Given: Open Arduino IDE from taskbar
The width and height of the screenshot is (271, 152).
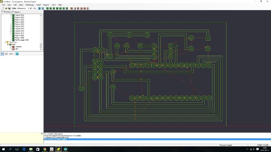Looking at the screenshot, I should point(65,149).
